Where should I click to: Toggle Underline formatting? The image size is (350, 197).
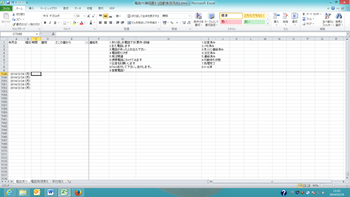click(x=55, y=23)
